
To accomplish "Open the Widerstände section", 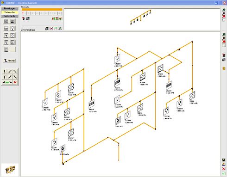I will 10,16.
